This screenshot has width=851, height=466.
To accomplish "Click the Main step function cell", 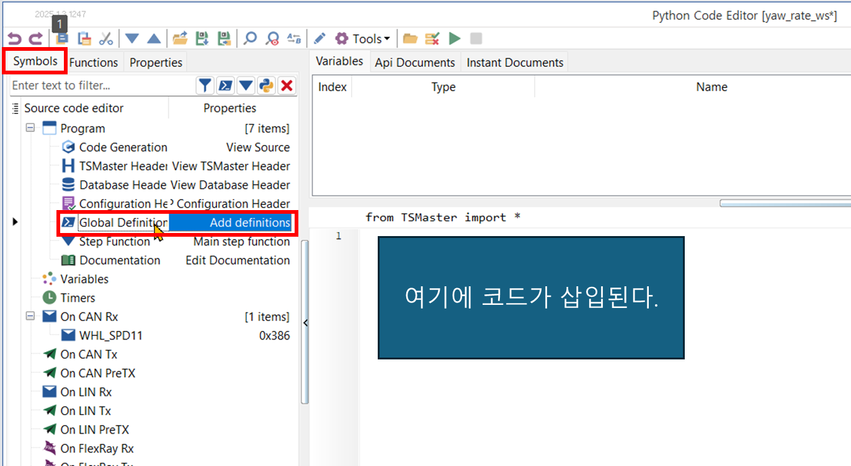I will click(241, 242).
